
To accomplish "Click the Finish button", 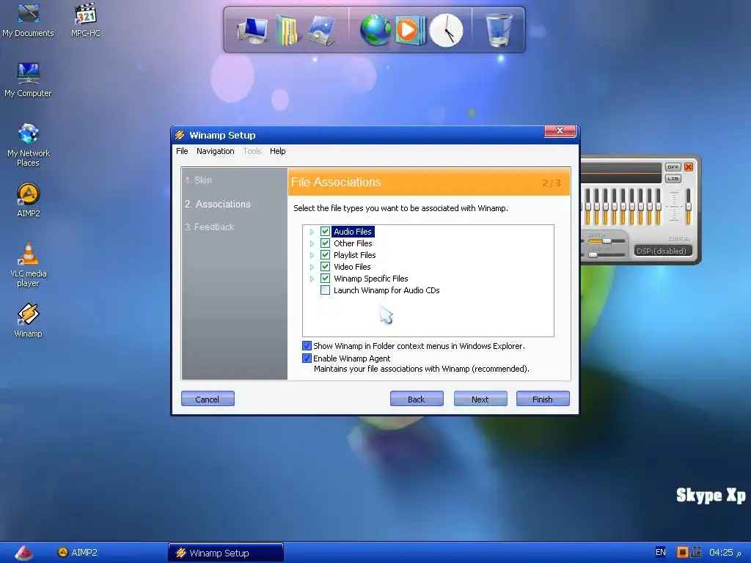I will (543, 399).
